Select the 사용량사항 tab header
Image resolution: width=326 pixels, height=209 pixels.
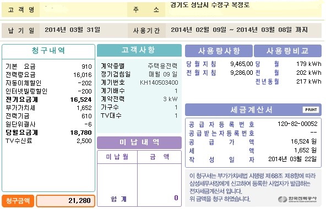[219, 51]
